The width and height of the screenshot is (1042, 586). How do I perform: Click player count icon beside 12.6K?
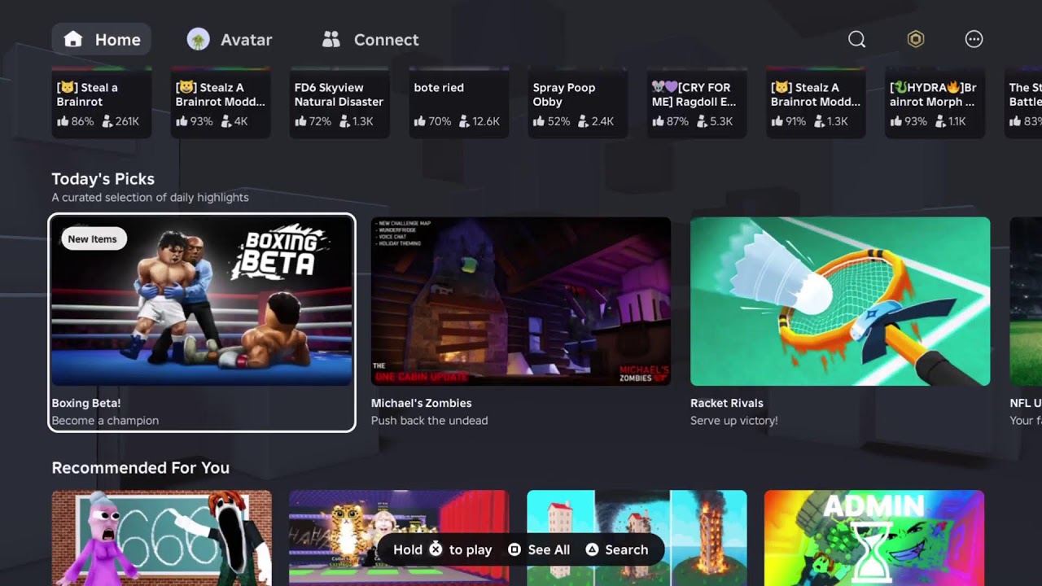point(464,121)
